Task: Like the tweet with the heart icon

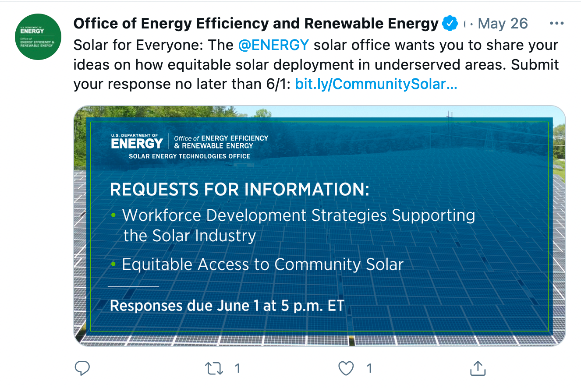Action: click(346, 369)
